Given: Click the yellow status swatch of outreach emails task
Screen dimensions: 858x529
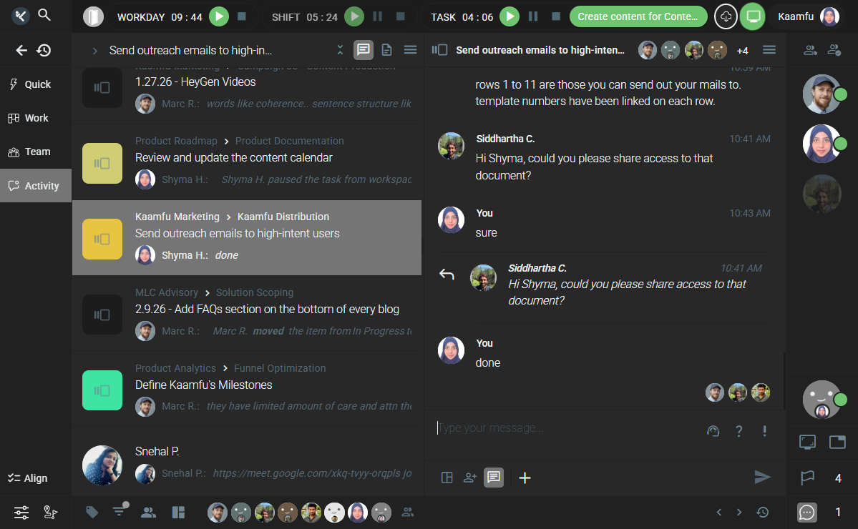Looking at the screenshot, I should [x=102, y=239].
